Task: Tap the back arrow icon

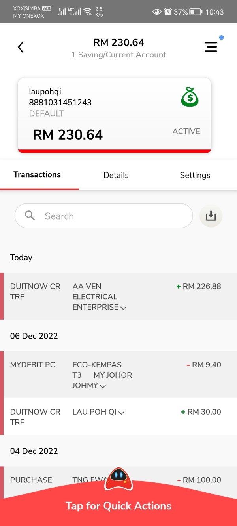Action: [21, 48]
